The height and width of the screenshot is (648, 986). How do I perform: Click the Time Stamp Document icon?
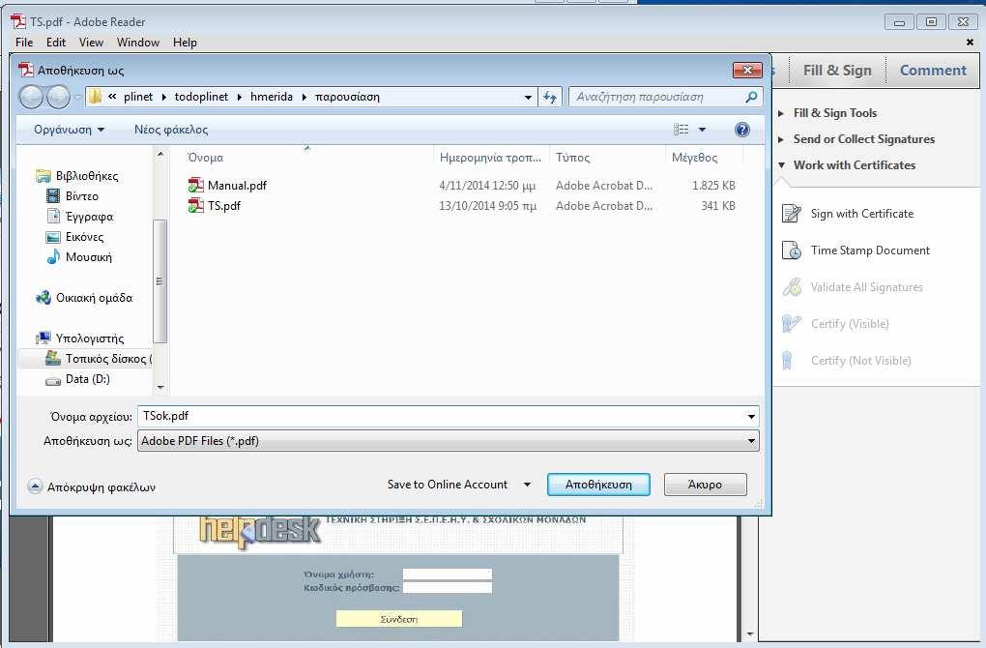pyautogui.click(x=791, y=250)
